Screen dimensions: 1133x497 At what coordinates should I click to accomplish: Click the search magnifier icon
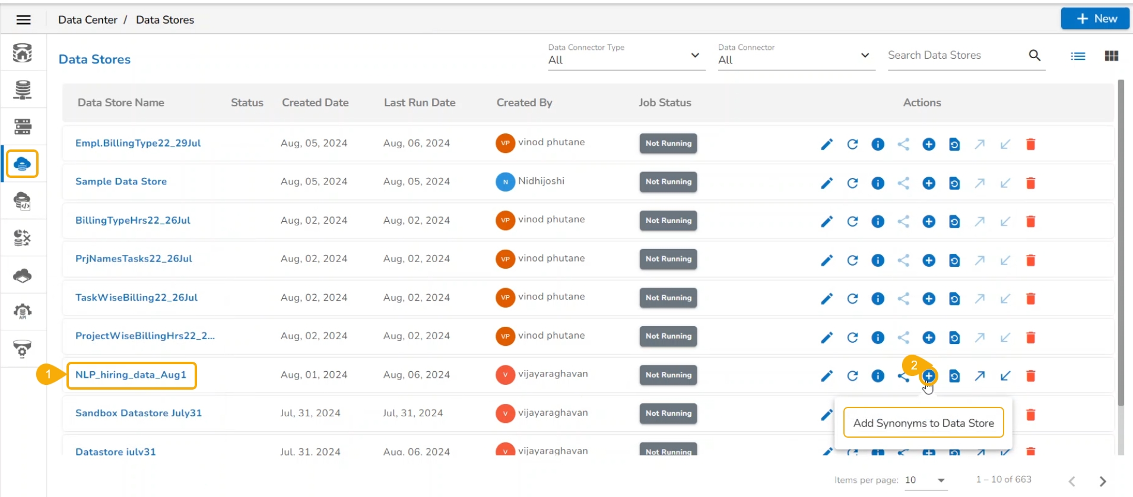1034,55
